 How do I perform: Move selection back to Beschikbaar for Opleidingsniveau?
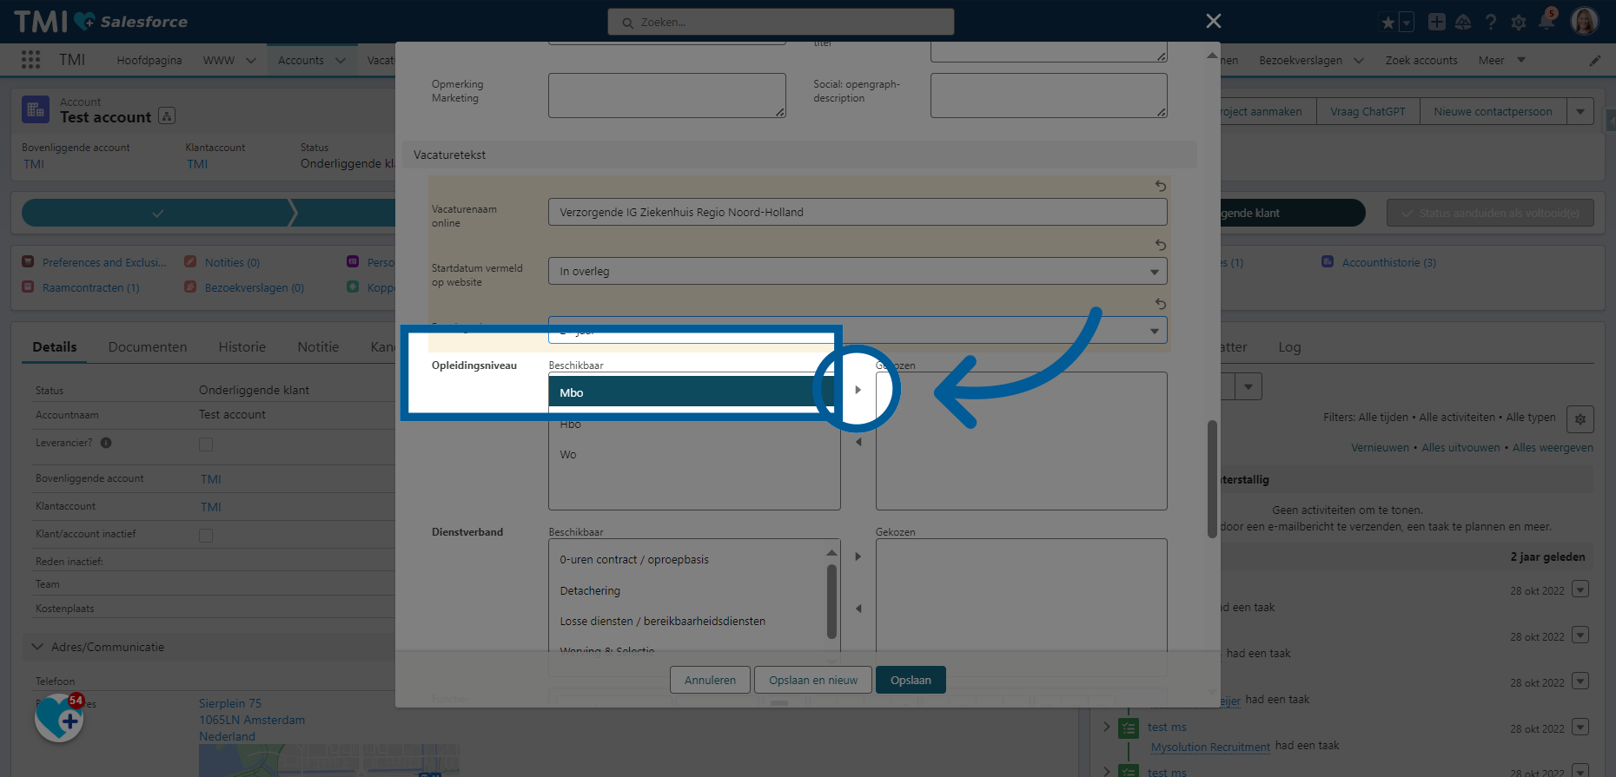(x=858, y=442)
